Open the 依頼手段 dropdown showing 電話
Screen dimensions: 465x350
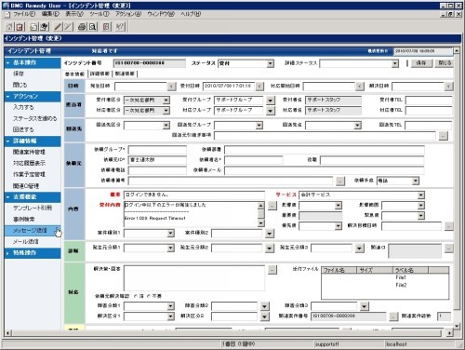pyautogui.click(x=416, y=181)
